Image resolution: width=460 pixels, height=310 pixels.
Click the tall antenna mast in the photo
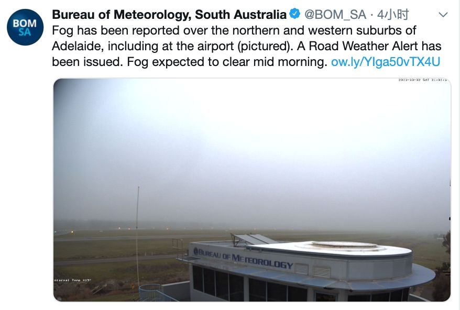[x=137, y=236]
